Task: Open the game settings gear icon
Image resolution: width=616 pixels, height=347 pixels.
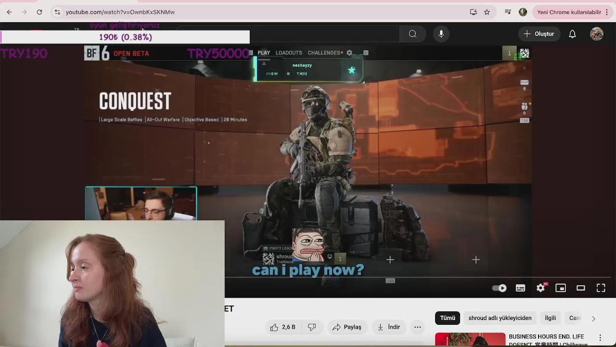Action: tap(349, 53)
